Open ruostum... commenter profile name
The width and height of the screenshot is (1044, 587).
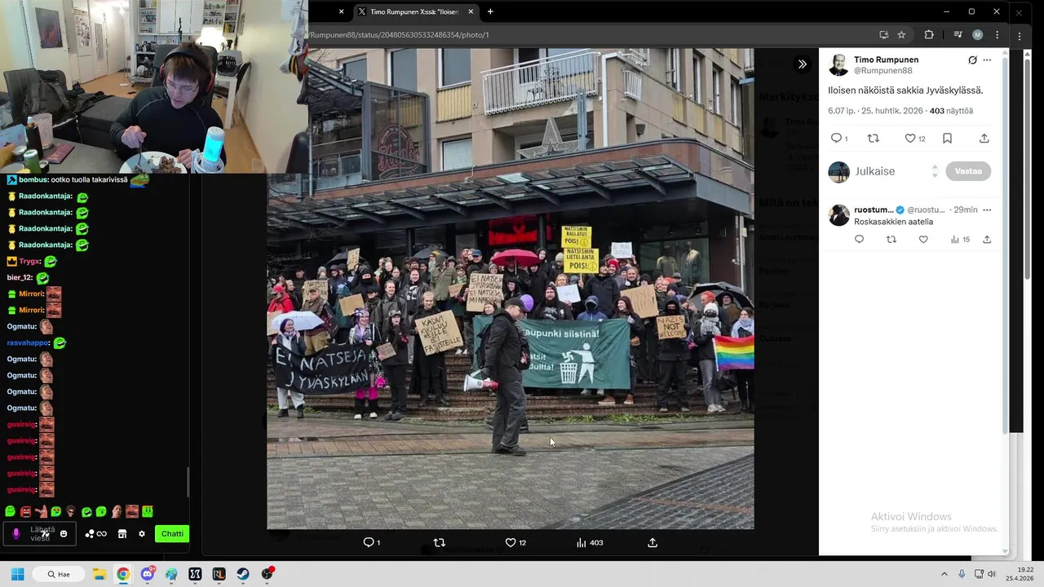[x=874, y=210]
